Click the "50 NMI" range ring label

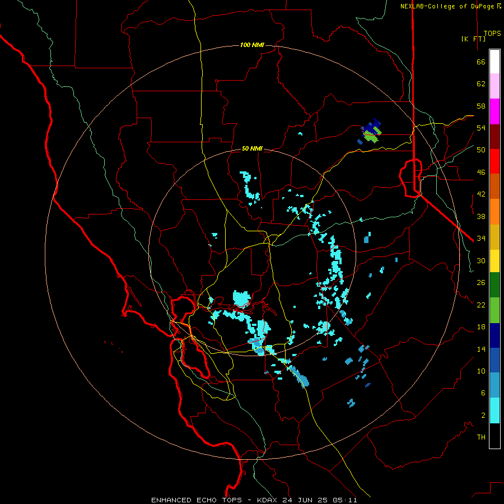(253, 148)
